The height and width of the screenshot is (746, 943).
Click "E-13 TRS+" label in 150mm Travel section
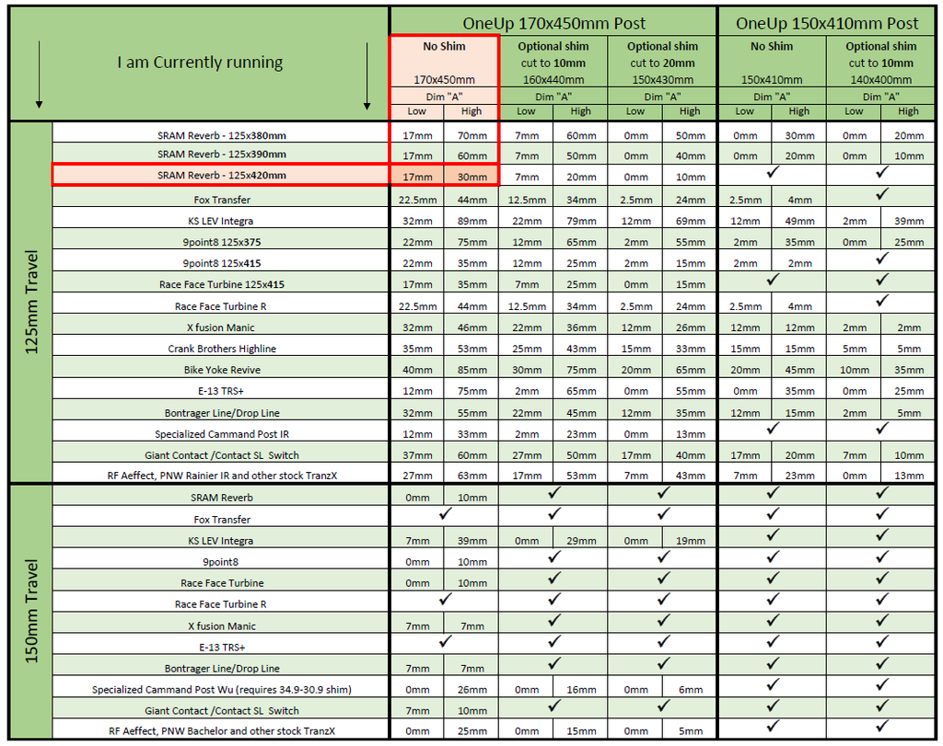pyautogui.click(x=222, y=647)
